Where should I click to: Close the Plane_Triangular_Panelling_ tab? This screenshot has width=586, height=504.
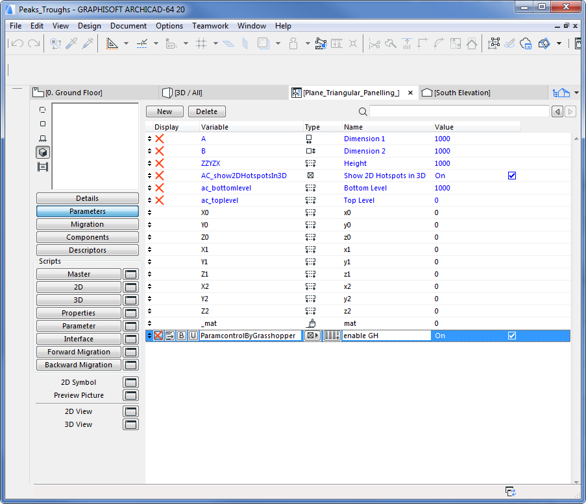410,93
